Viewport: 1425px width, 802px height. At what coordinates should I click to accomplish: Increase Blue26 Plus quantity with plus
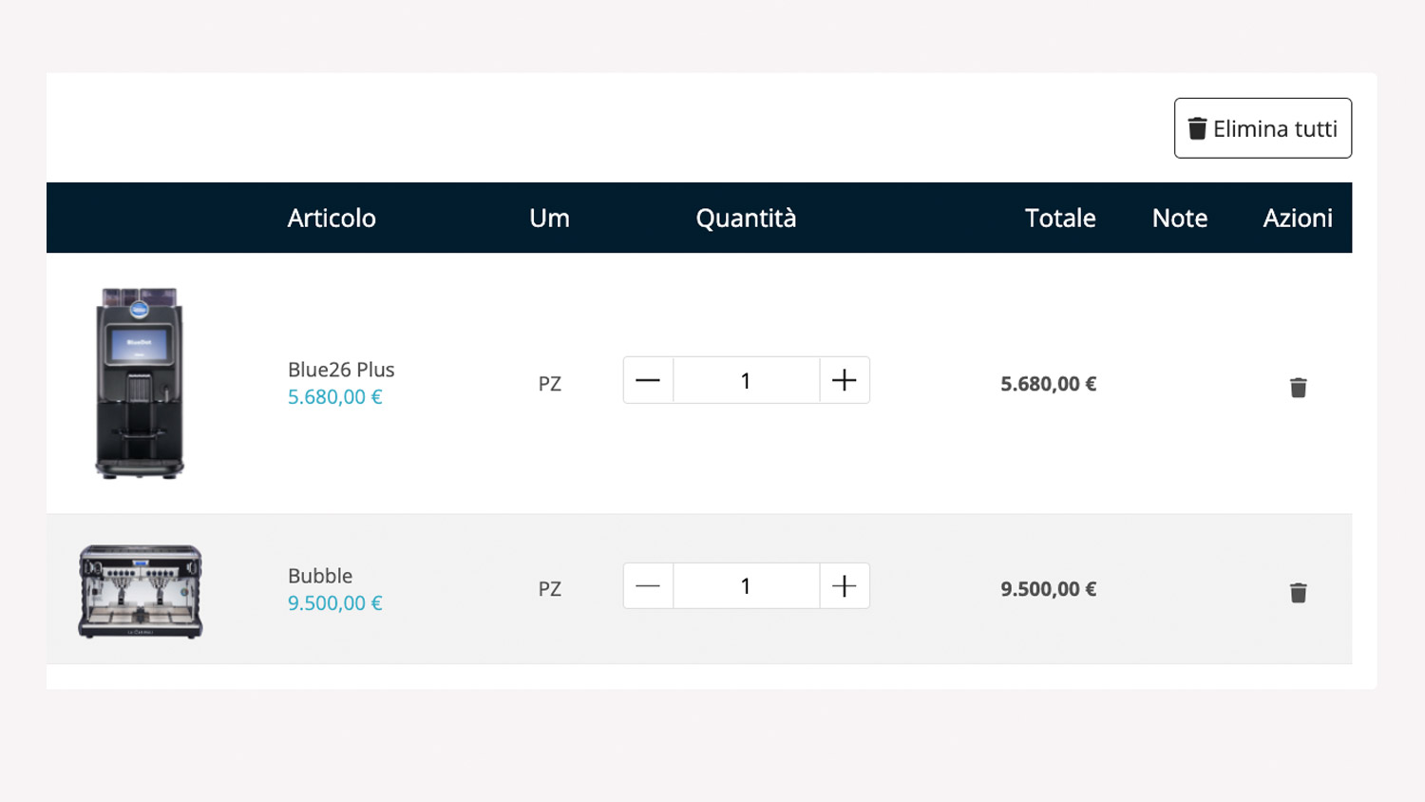[x=844, y=380]
